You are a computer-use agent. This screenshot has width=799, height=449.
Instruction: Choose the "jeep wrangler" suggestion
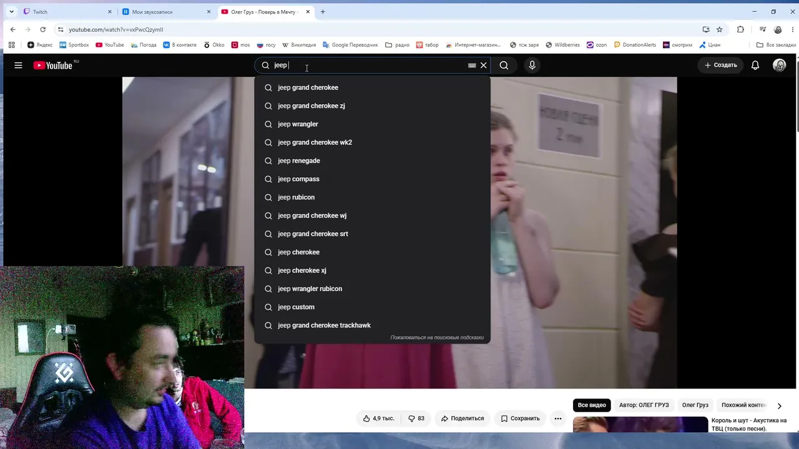(372, 124)
